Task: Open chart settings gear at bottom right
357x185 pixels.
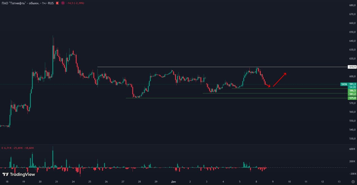Action: [353, 182]
